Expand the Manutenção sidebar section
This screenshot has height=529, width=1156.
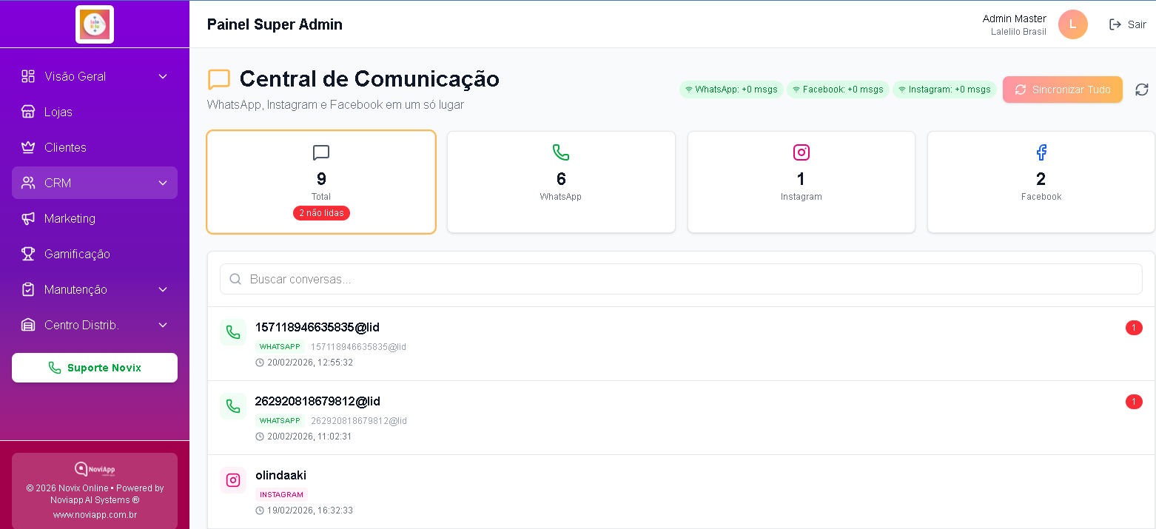click(95, 289)
